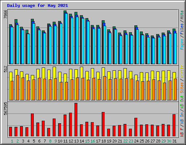Screen dimensions: 186x145
Task: Select day label 22 on the axis
Action: 125,141
